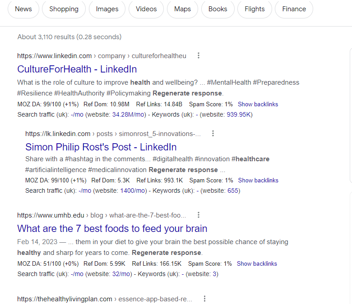The image size is (352, 304).
Task: Switch to the Books tab
Action: click(218, 9)
